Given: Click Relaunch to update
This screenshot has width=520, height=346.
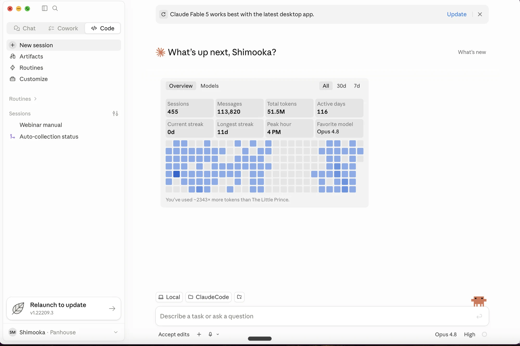Looking at the screenshot, I should tap(64, 309).
